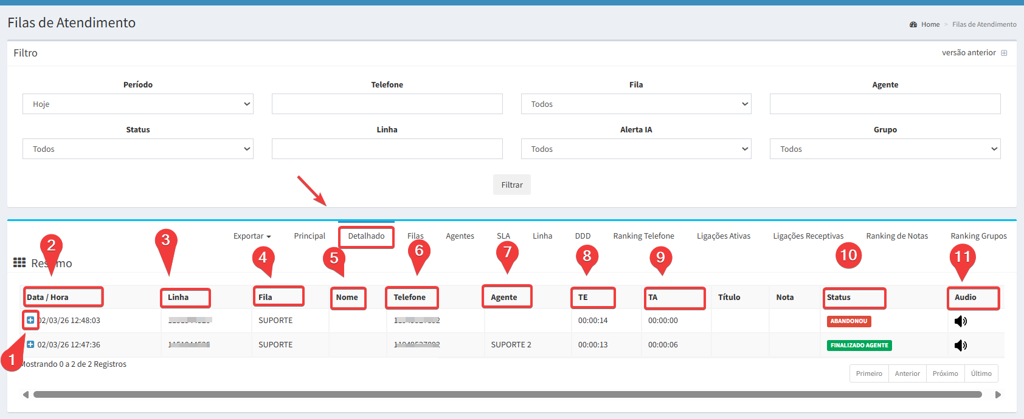1024x419 pixels.
Task: Play audio of the FINALIZADO AGENTE call
Action: 960,346
